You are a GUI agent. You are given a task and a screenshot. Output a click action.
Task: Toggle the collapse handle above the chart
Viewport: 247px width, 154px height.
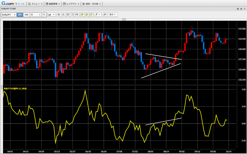(x=124, y=19)
